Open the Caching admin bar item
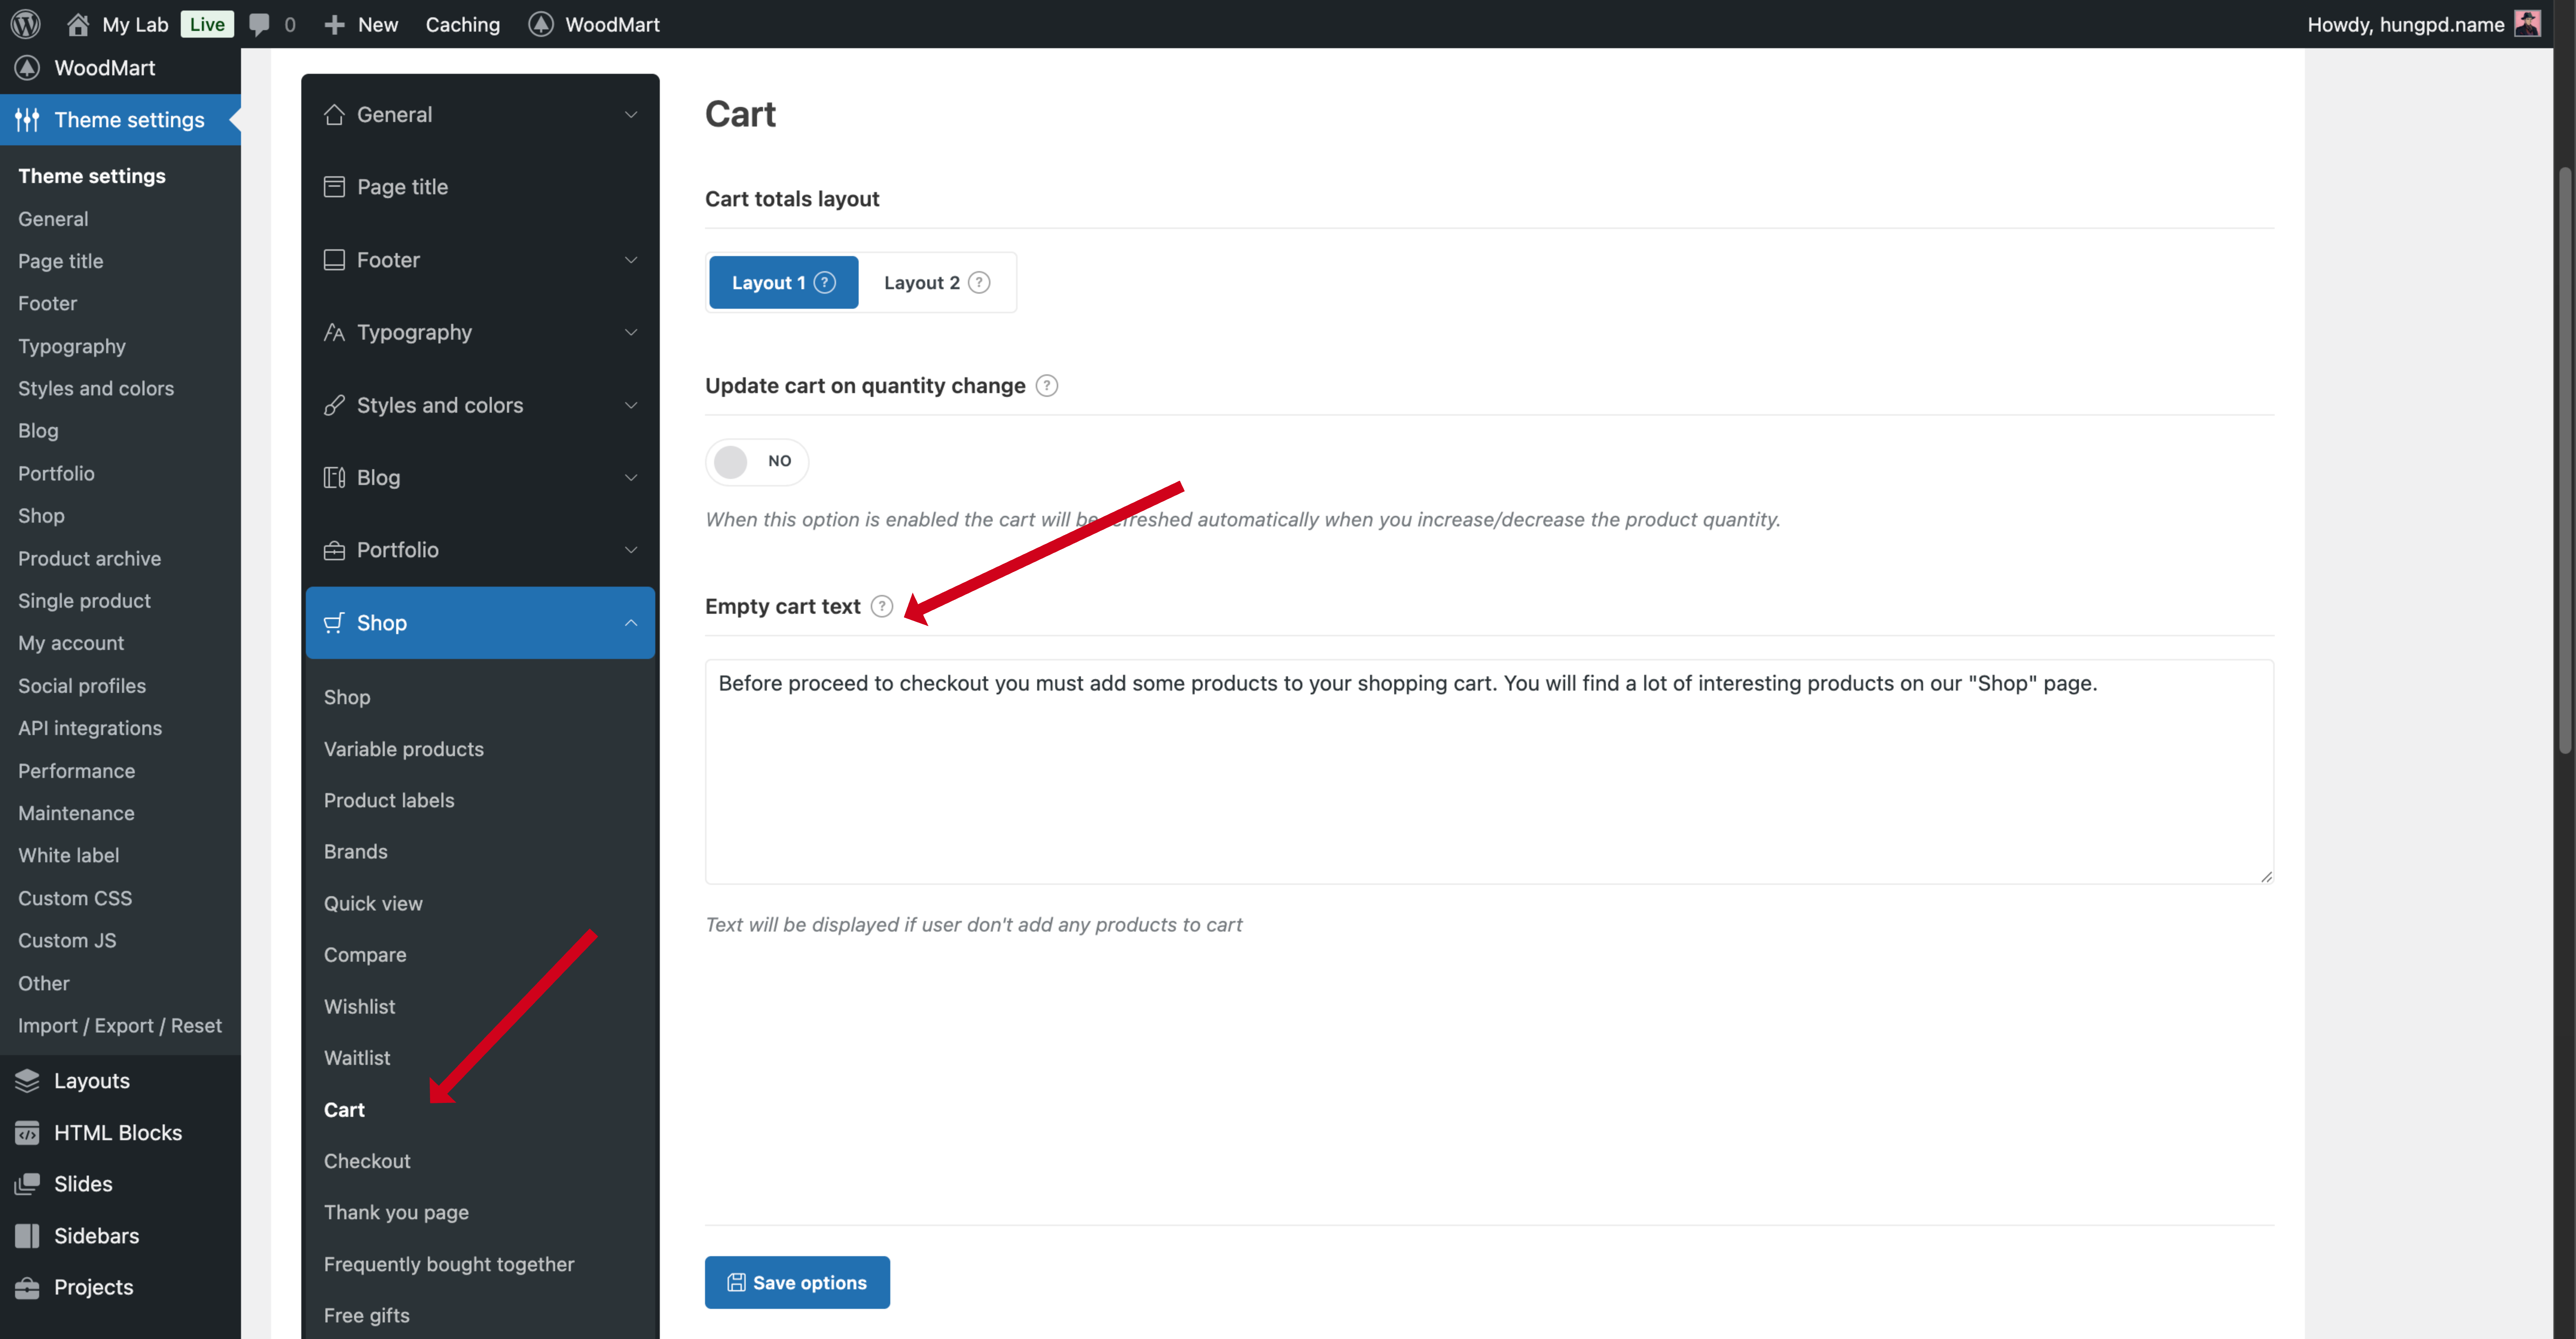 point(463,24)
